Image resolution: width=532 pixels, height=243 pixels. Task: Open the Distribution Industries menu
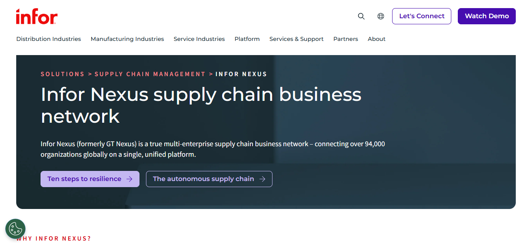[48, 39]
